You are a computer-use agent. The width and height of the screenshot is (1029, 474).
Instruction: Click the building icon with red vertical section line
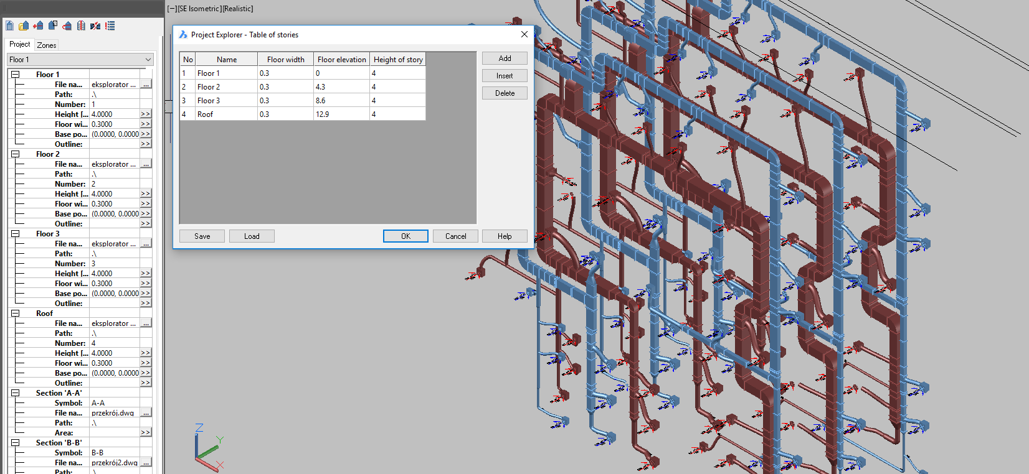(81, 26)
